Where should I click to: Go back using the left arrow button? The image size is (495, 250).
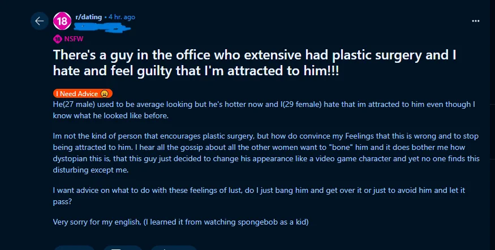[40, 21]
